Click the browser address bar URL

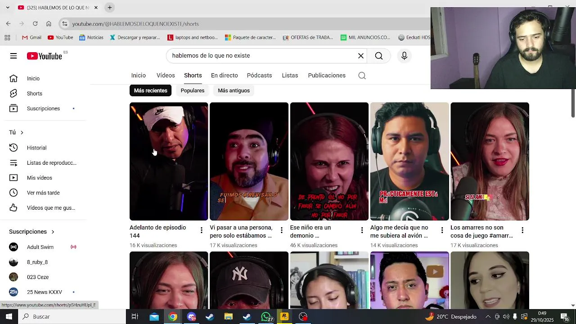pos(135,24)
